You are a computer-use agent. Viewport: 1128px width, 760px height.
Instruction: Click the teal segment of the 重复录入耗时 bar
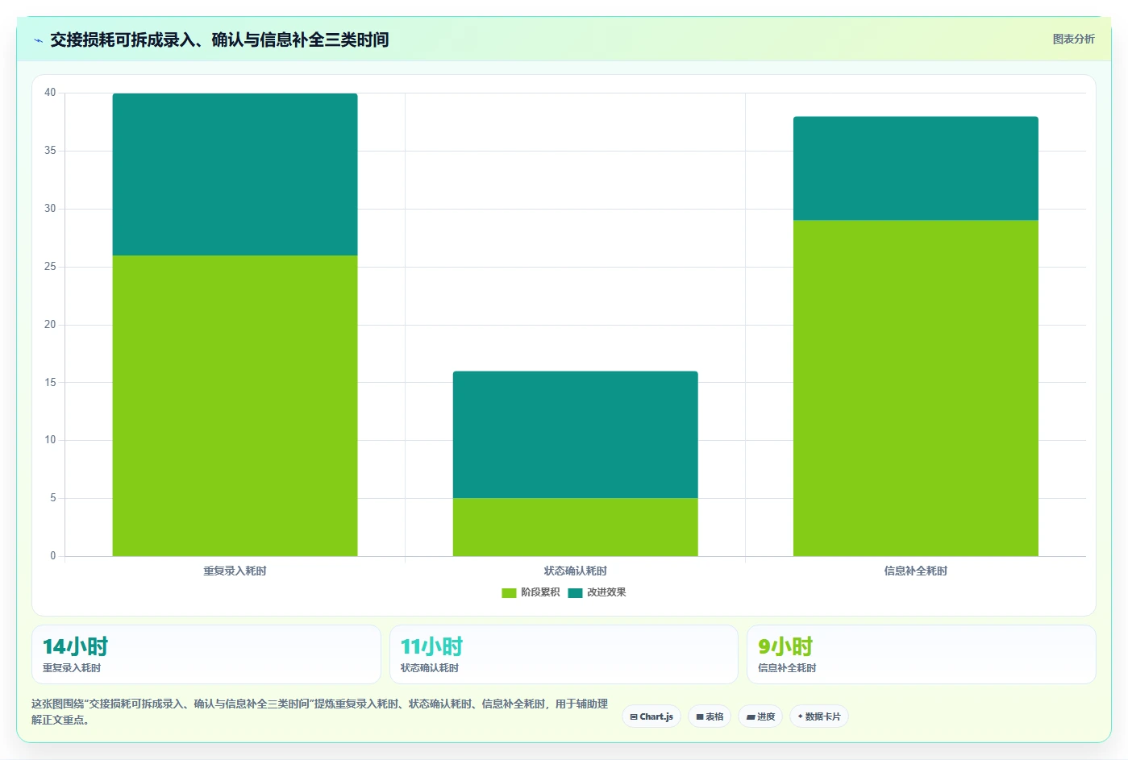(x=235, y=174)
